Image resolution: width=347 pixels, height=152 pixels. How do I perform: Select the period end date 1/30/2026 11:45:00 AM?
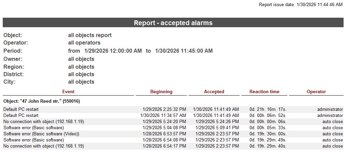[x=184, y=51]
